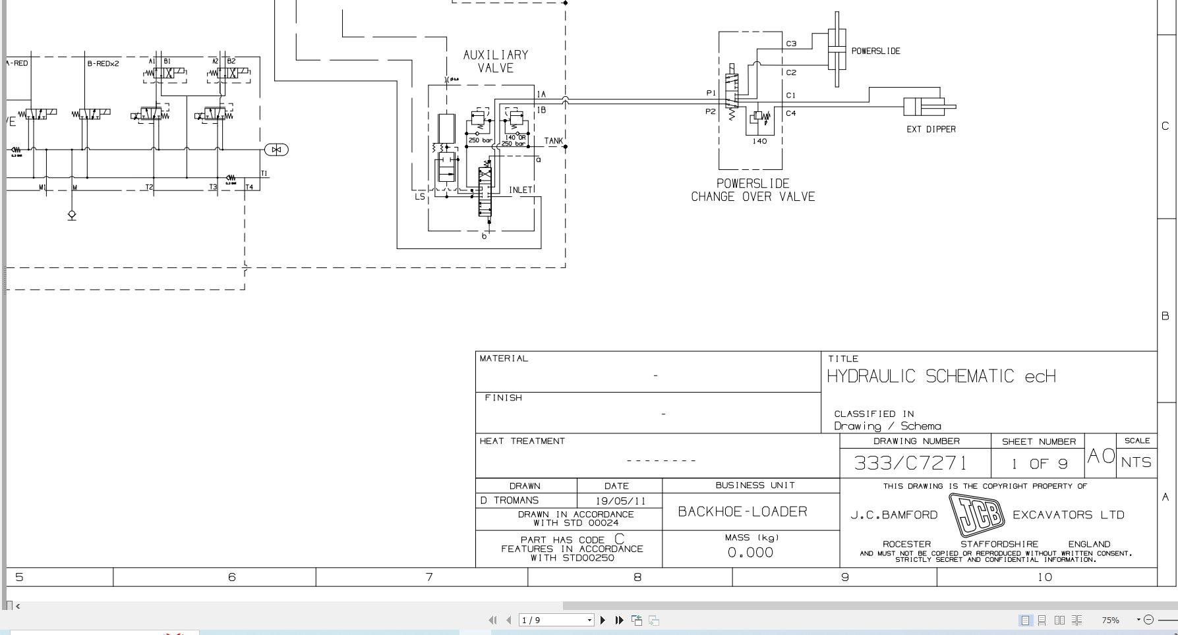Click the HYDRAULIC SCHEMATIC ecH title
Screen dimensions: 1178x635
click(941, 376)
